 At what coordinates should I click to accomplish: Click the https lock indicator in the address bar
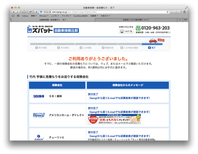click(x=47, y=12)
